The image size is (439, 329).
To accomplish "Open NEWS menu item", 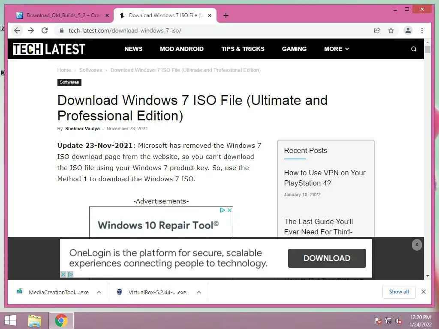I will (x=133, y=49).
